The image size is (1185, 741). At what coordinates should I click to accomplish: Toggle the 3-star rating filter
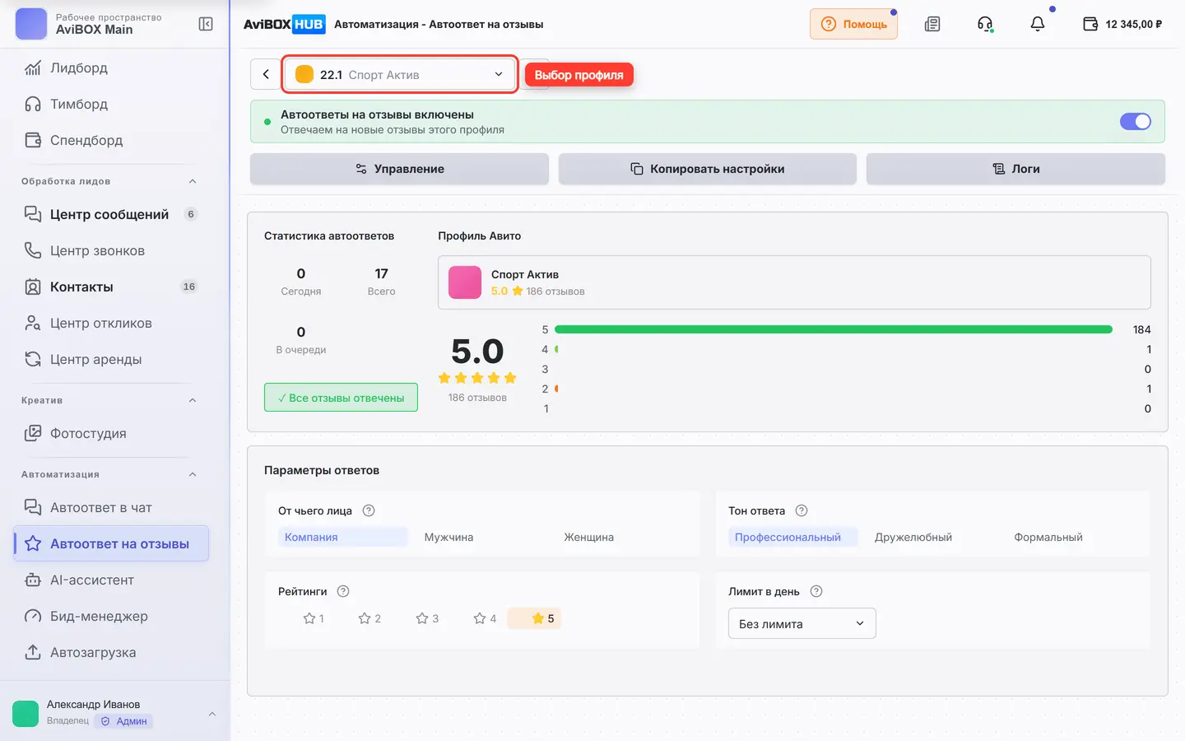pos(427,618)
